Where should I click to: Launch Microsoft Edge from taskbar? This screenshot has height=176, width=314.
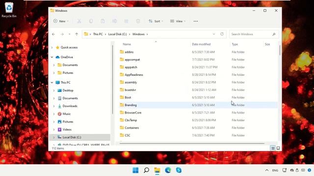168,170
